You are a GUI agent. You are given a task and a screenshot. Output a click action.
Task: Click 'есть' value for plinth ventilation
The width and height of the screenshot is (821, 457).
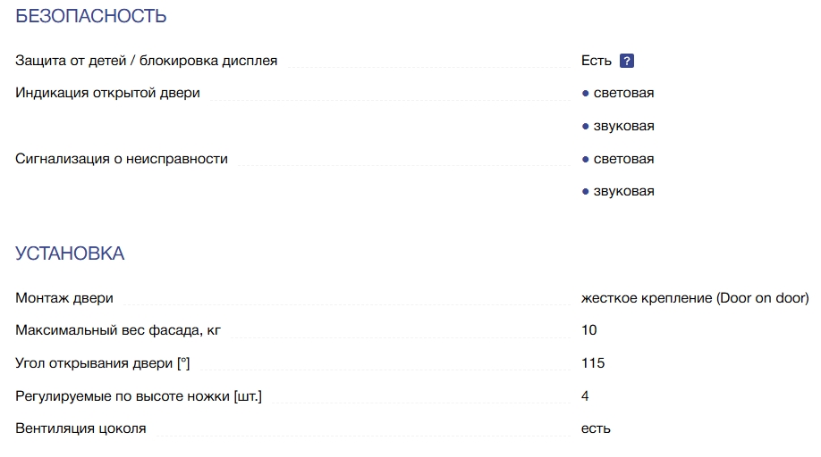[x=596, y=428]
